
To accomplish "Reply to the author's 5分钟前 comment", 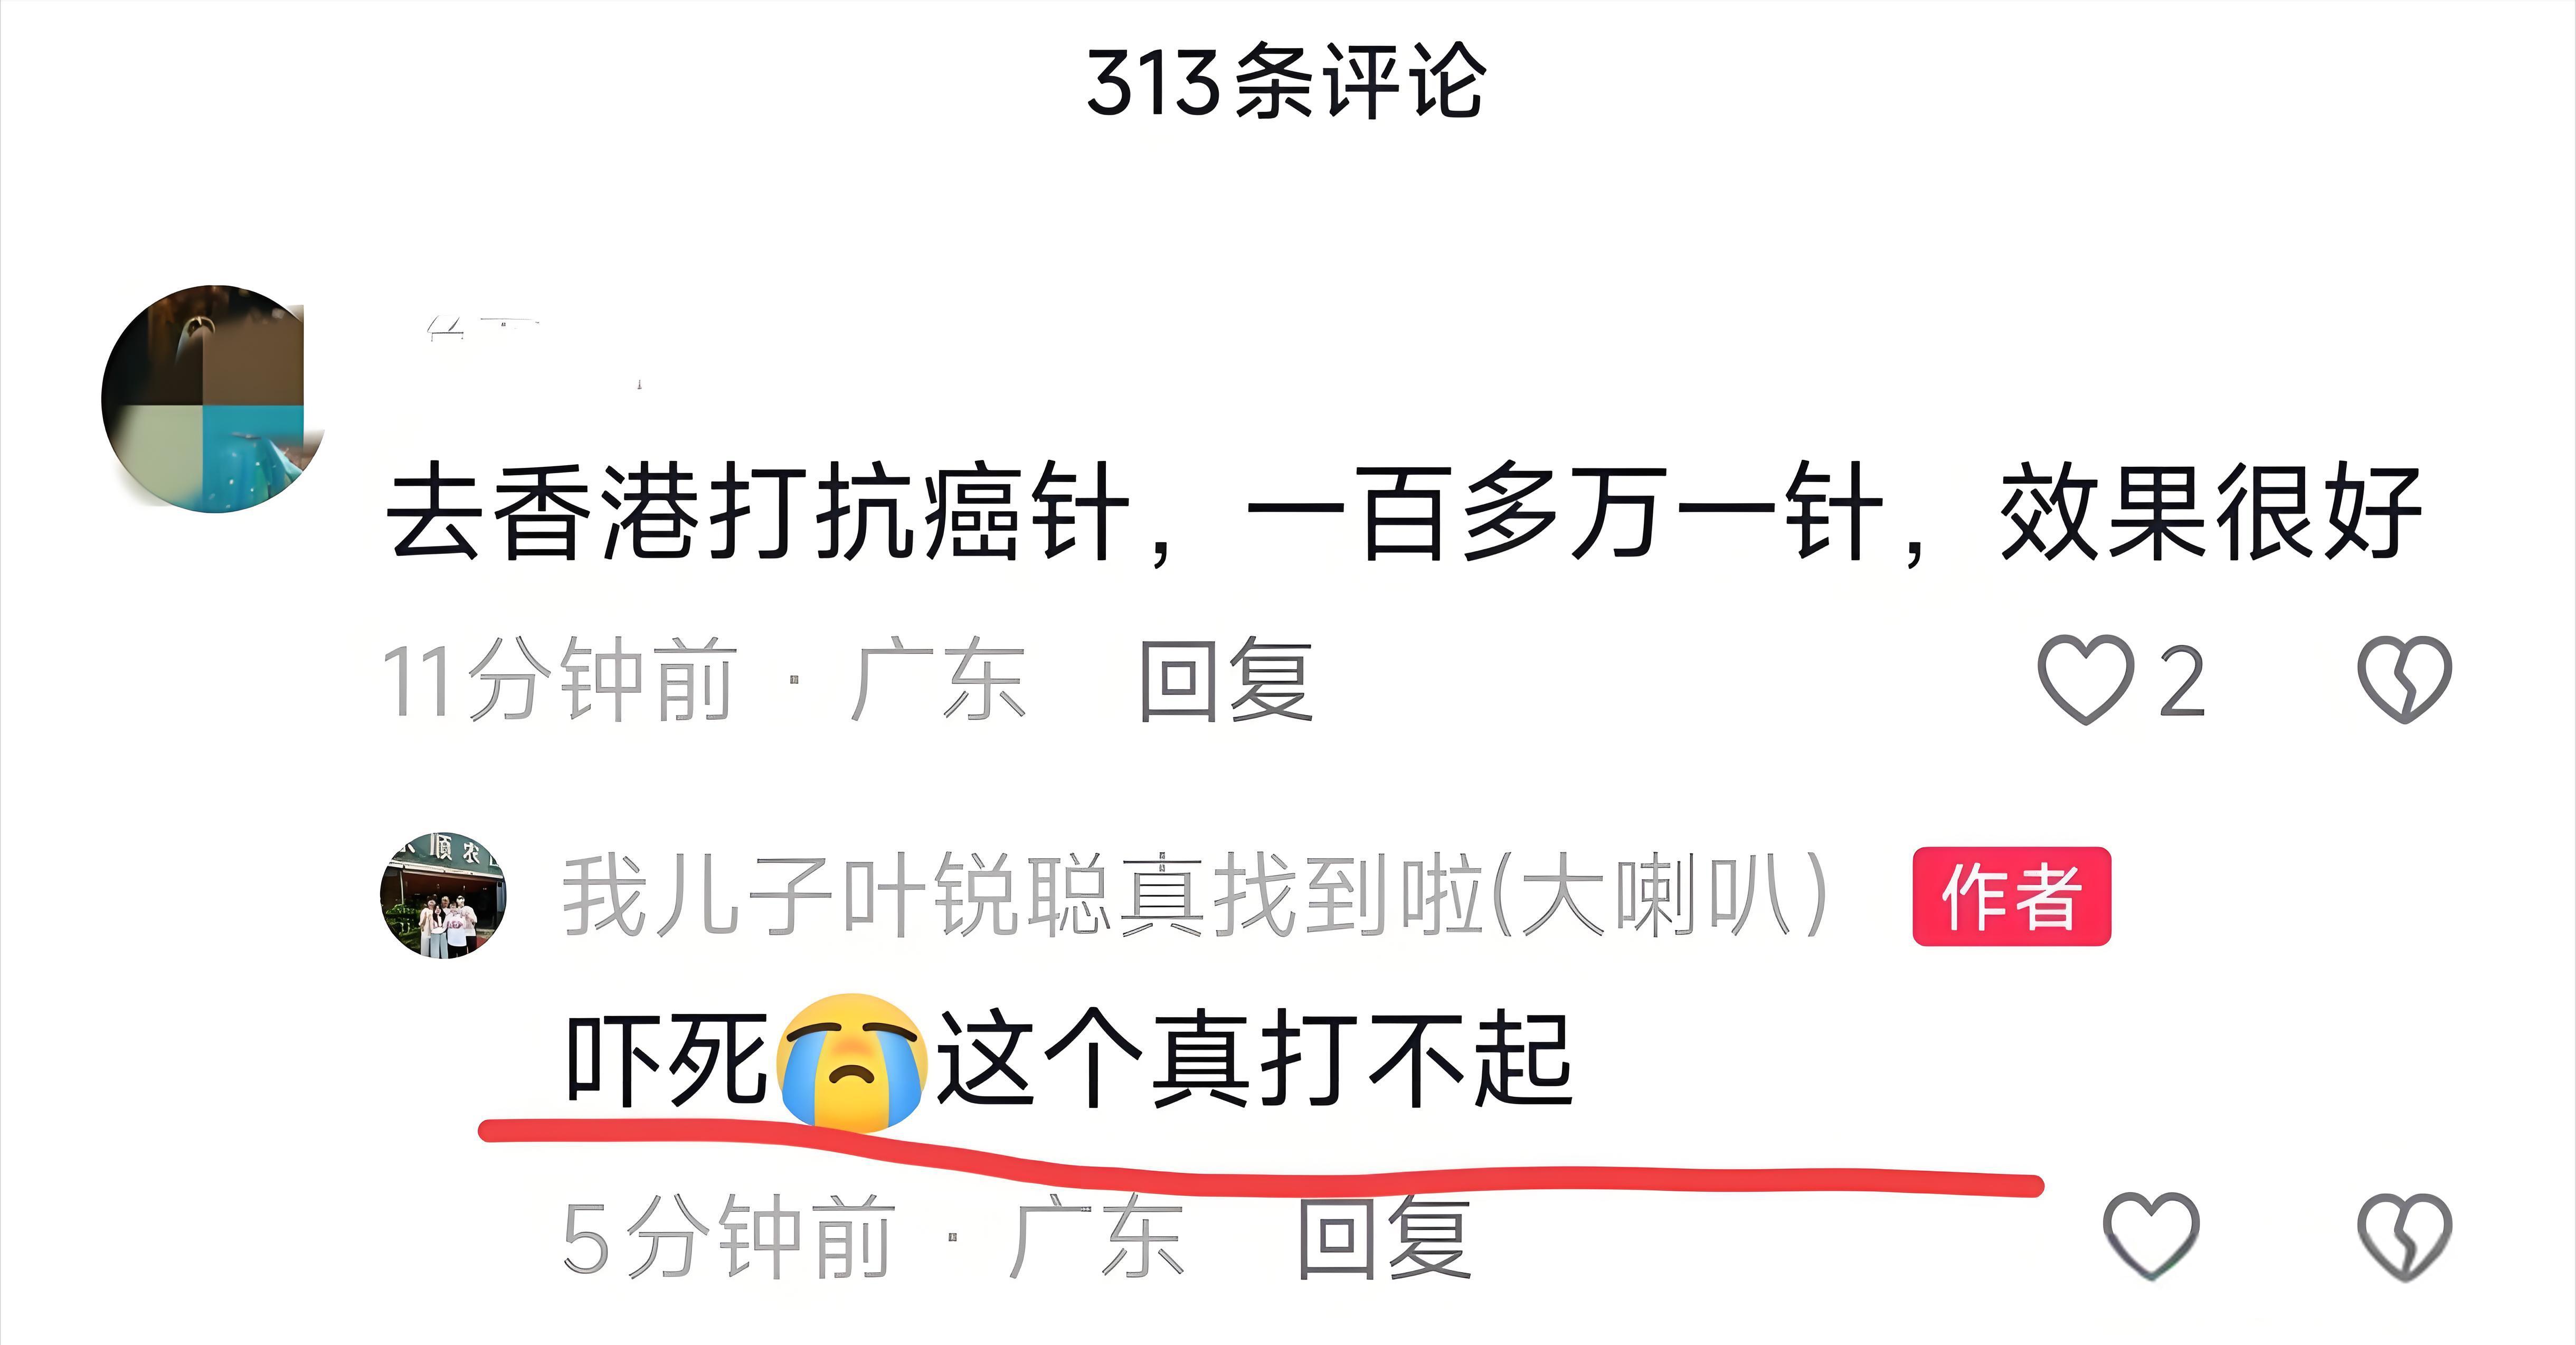I will pos(1384,1238).
